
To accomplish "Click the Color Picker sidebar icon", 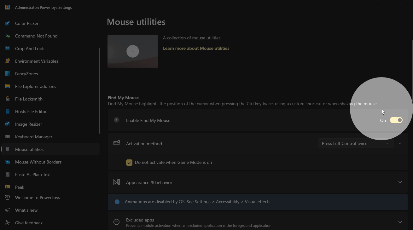I will pos(8,23).
